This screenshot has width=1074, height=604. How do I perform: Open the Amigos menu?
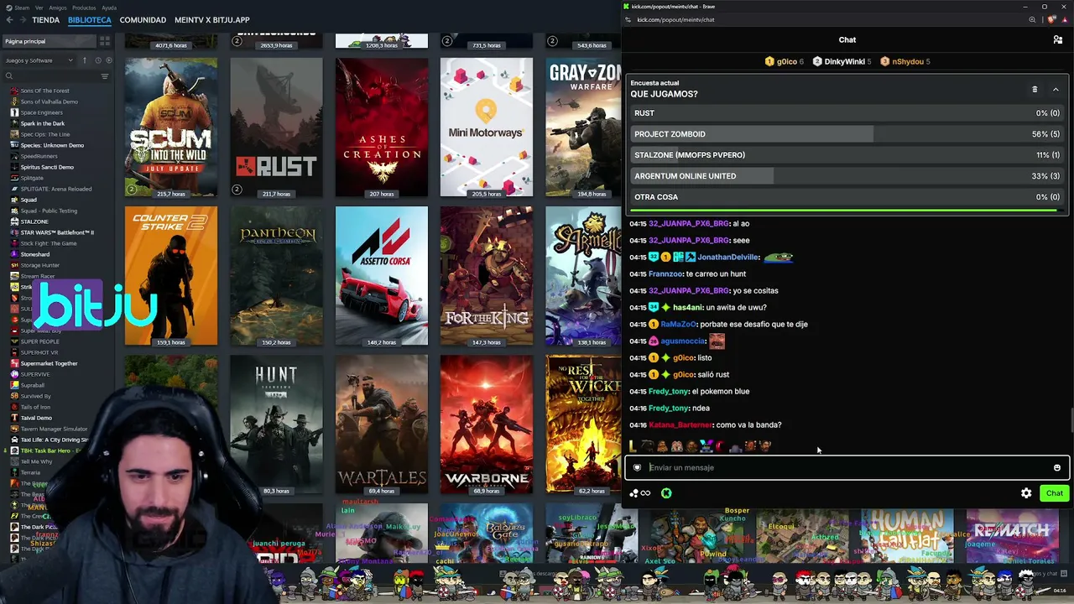(57, 8)
